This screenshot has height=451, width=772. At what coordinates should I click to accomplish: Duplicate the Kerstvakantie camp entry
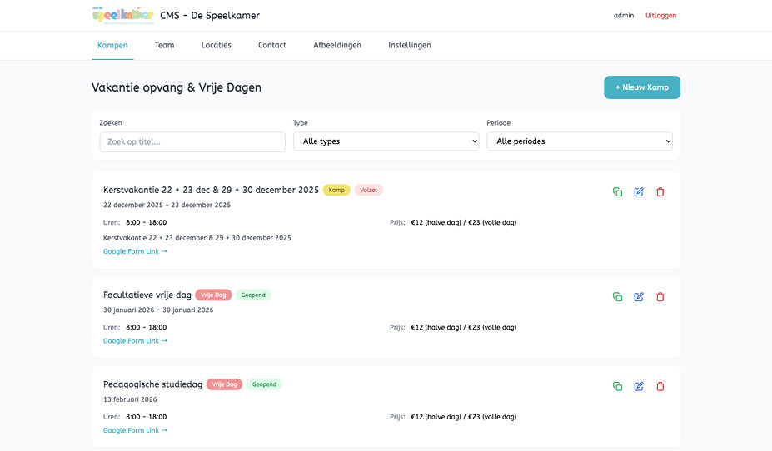pyautogui.click(x=617, y=192)
